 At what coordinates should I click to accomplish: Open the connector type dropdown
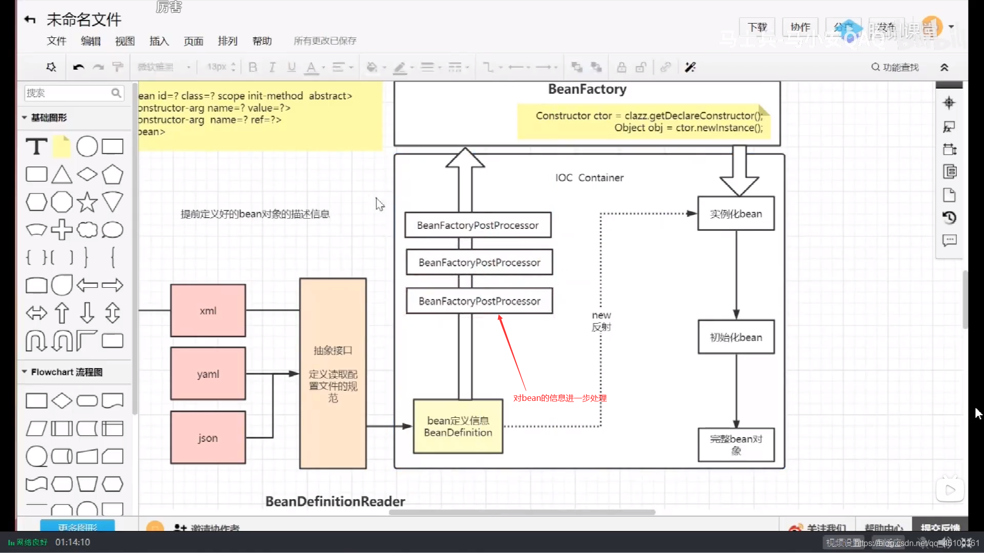493,67
